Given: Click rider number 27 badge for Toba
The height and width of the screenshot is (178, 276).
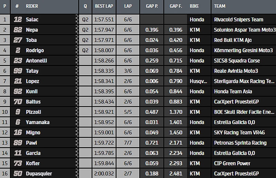Looking at the screenshot, I should tap(17, 40).
